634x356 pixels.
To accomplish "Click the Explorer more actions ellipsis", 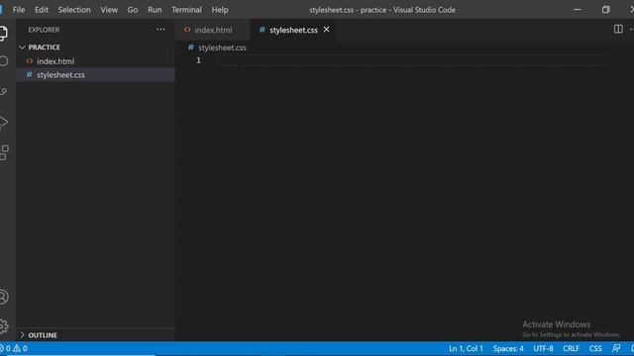I will pos(160,30).
